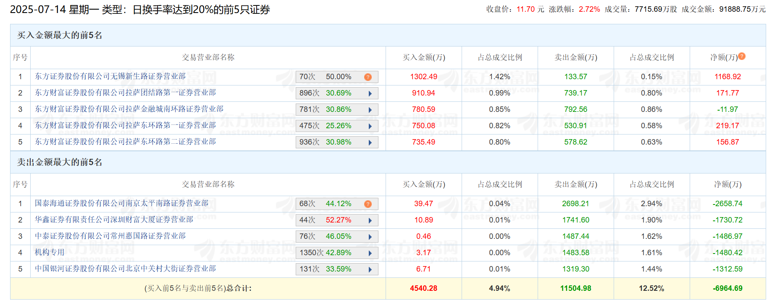Click sell amount 1483.58

[x=575, y=253]
